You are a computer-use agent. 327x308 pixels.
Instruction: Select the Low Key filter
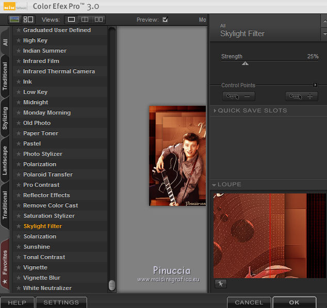[60, 92]
